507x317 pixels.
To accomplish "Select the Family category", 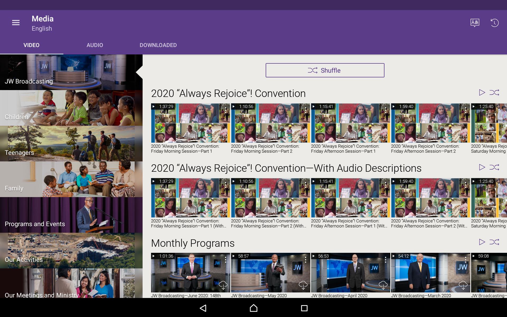I will [x=71, y=179].
